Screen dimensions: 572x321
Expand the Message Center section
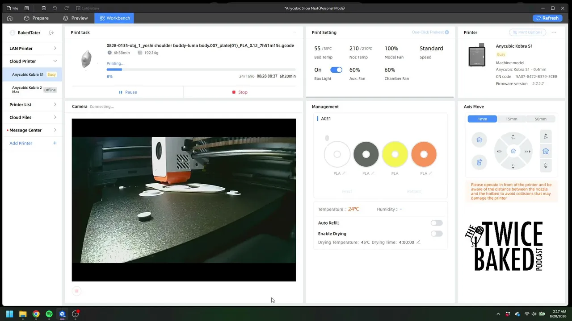(33, 130)
